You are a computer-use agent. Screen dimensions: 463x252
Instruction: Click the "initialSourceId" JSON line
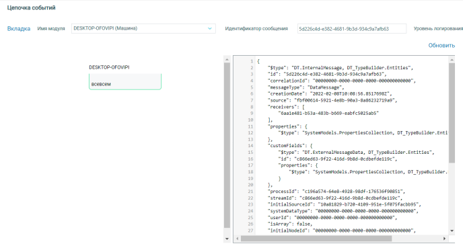pyautogui.click(x=344, y=204)
